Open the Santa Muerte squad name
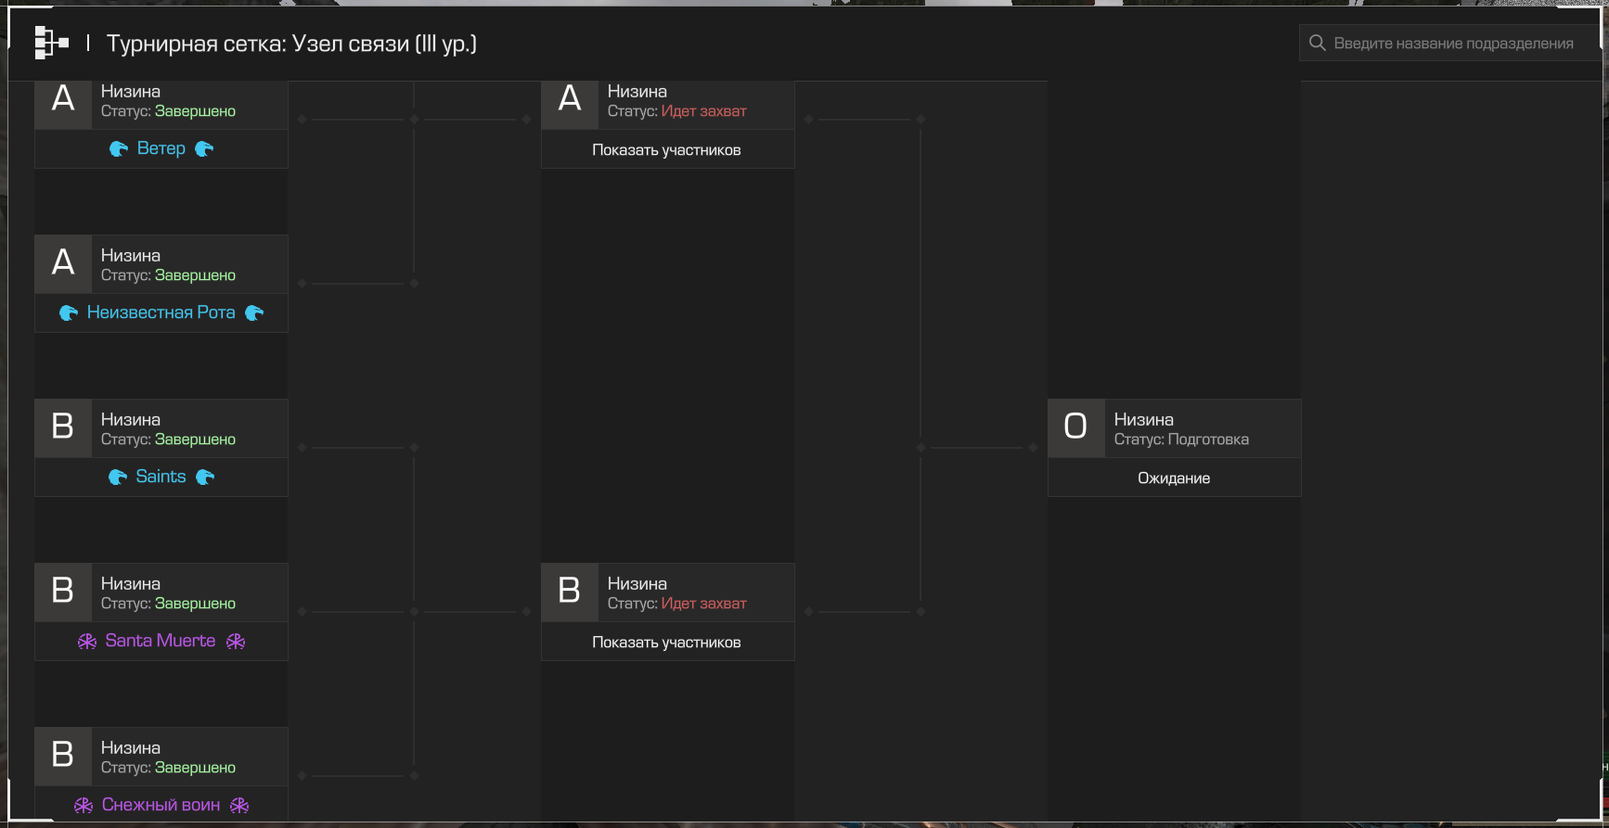Viewport: 1609px width, 828px height. coord(161,641)
